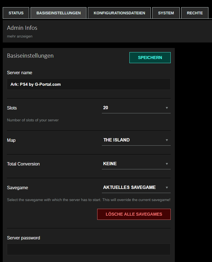Open the Slots dropdown showing 20
The height and width of the screenshot is (262, 212).
pyautogui.click(x=136, y=108)
